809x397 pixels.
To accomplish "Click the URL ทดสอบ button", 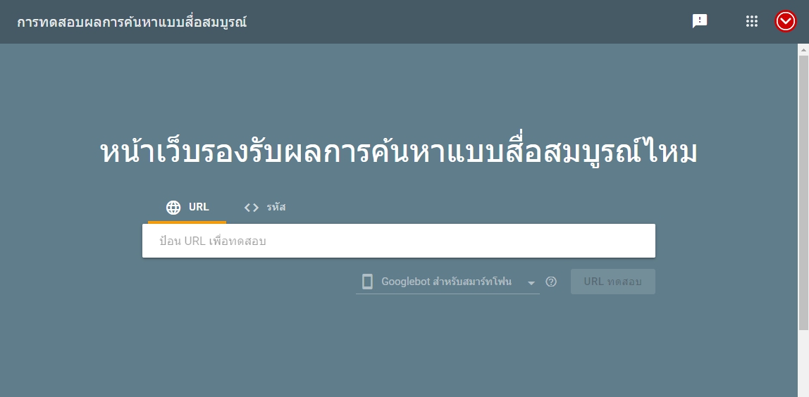I will (x=613, y=282).
